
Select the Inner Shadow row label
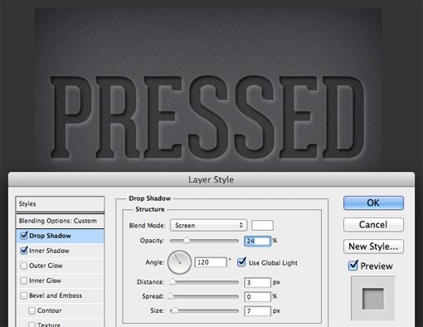coord(49,251)
